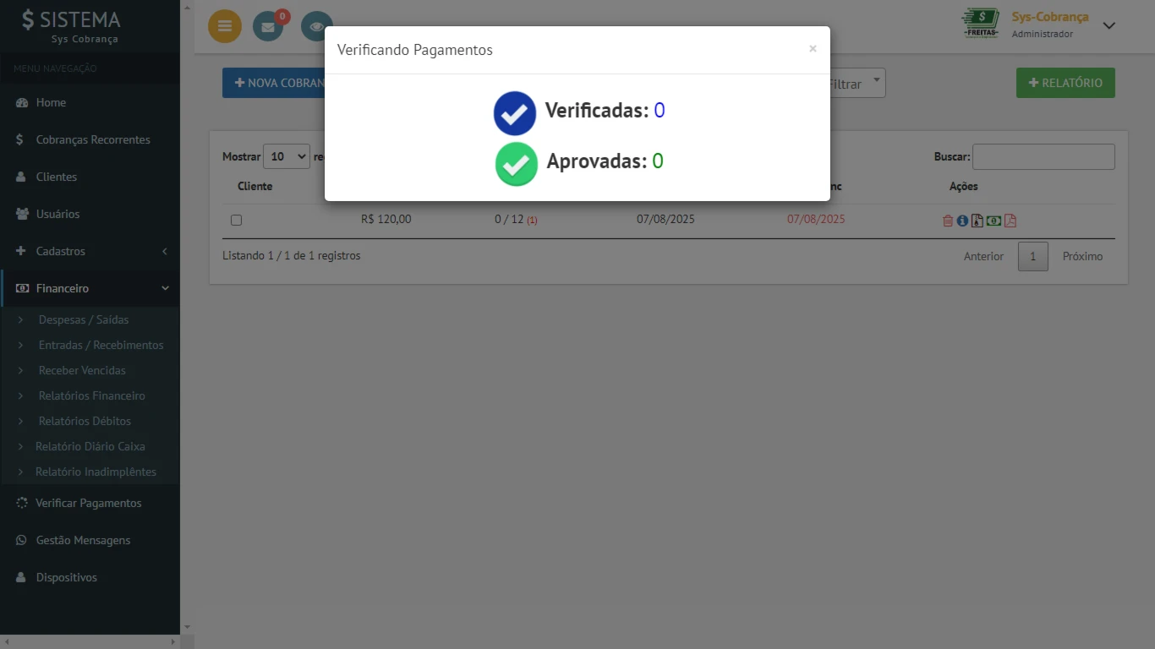Select Entradas / Recebimentos submenu item
Viewport: 1155px width, 649px height.
pyautogui.click(x=101, y=345)
